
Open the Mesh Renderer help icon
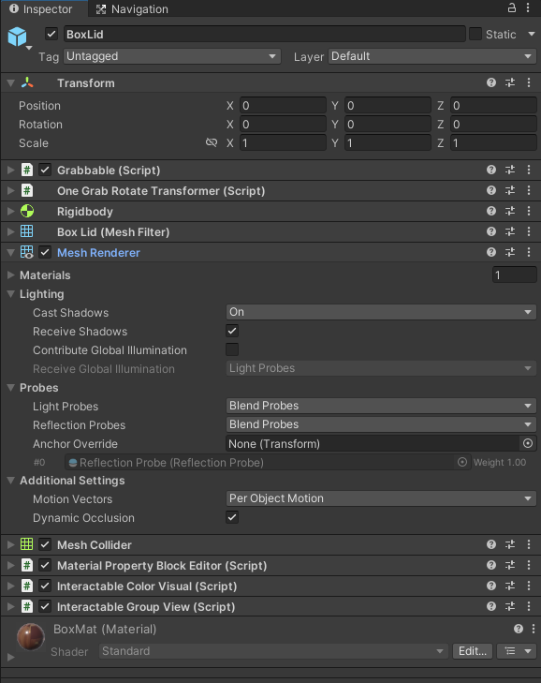click(x=491, y=252)
